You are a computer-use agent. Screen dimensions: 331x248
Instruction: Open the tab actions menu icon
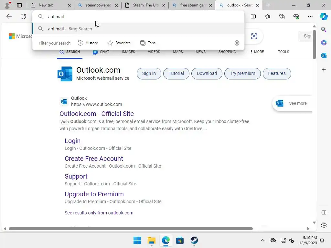click(19, 5)
